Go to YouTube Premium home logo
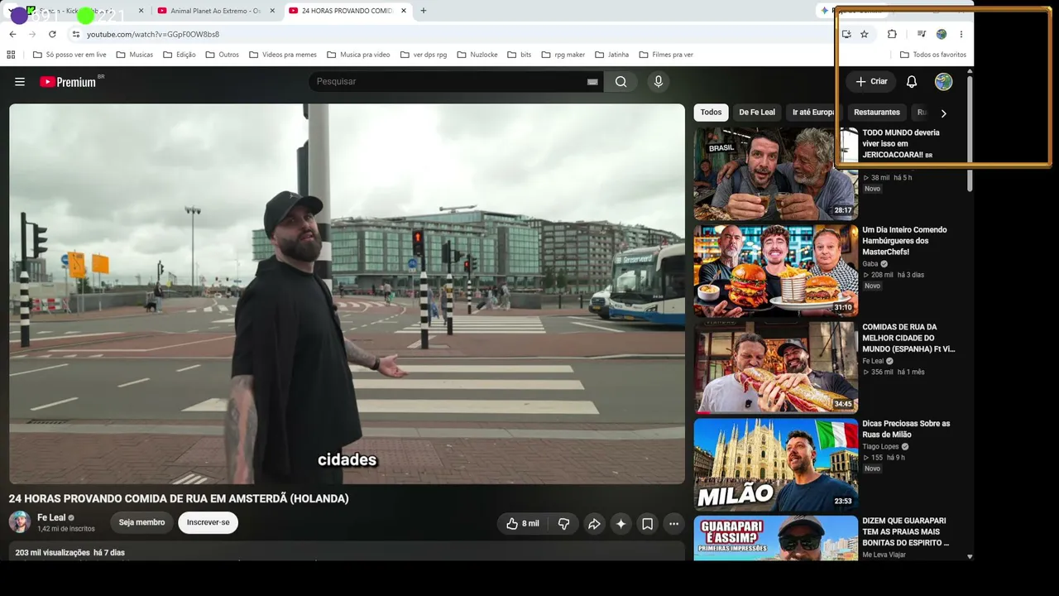Image resolution: width=1059 pixels, height=596 pixels. click(x=68, y=82)
